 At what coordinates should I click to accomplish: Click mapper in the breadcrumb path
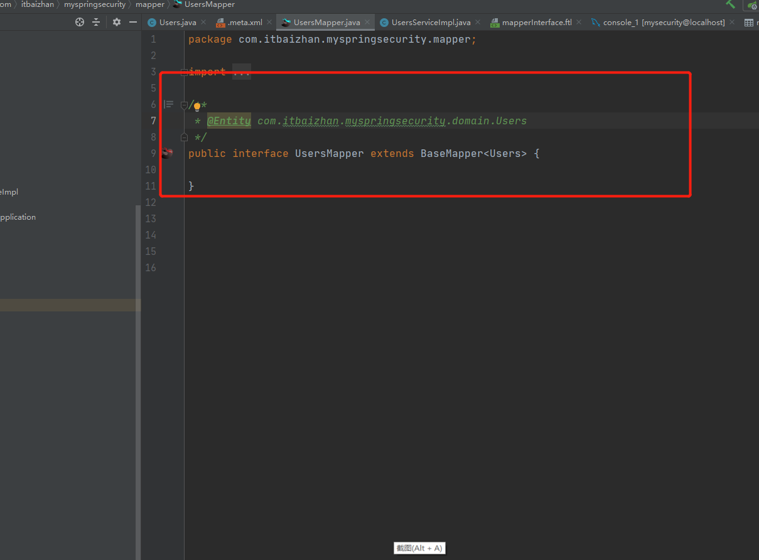(x=150, y=4)
